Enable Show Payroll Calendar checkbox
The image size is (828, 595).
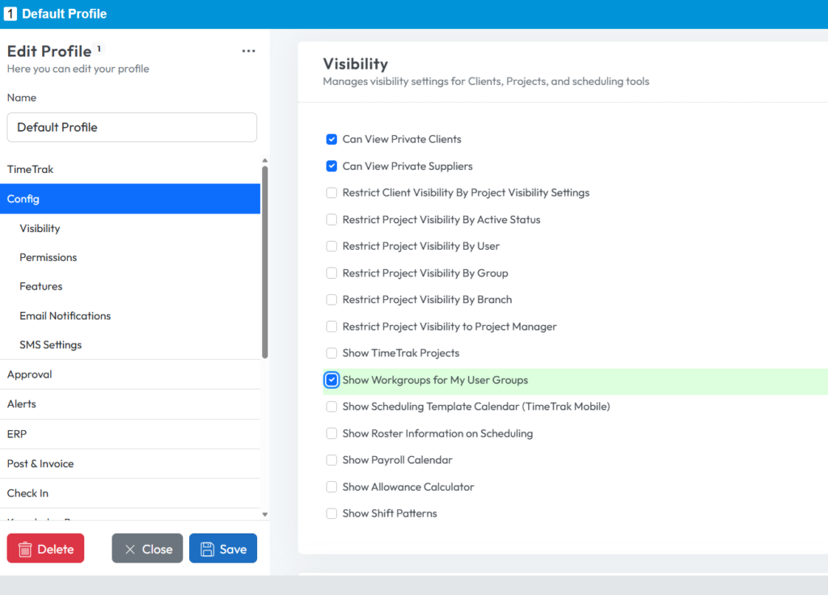tap(332, 460)
